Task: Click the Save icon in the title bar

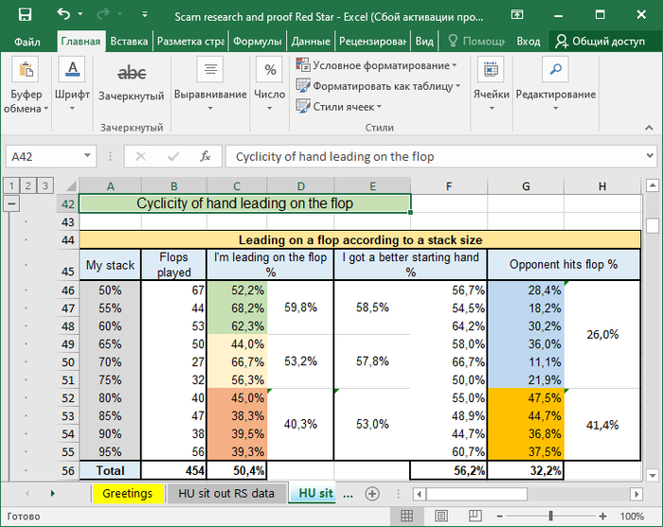Action: click(25, 14)
